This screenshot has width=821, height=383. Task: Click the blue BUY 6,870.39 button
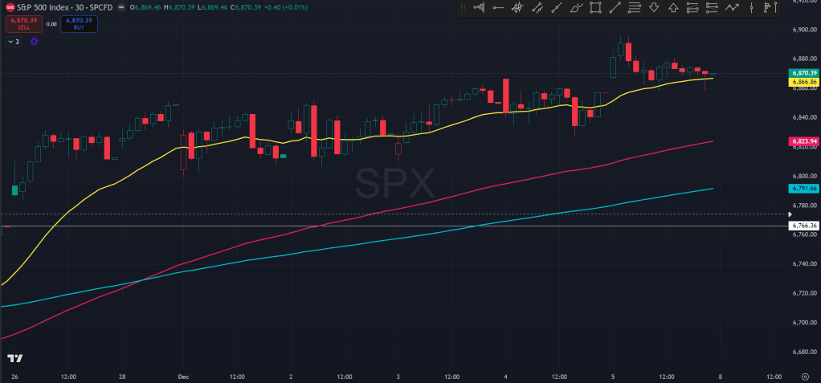(79, 23)
